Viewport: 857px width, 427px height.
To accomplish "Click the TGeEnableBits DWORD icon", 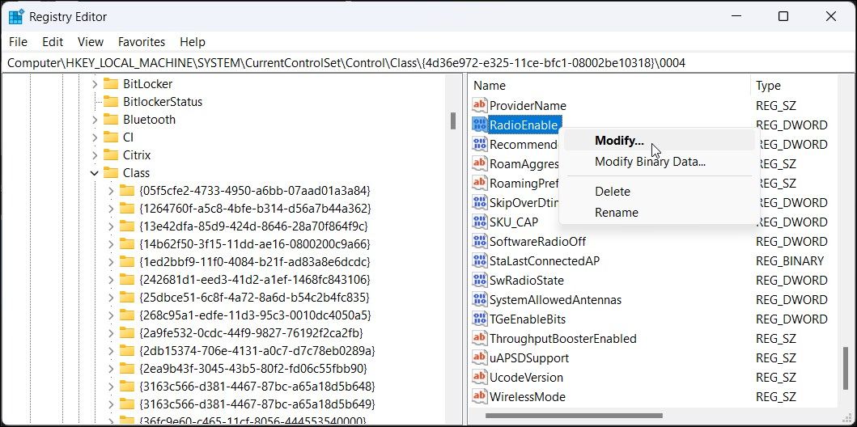I will 479,319.
